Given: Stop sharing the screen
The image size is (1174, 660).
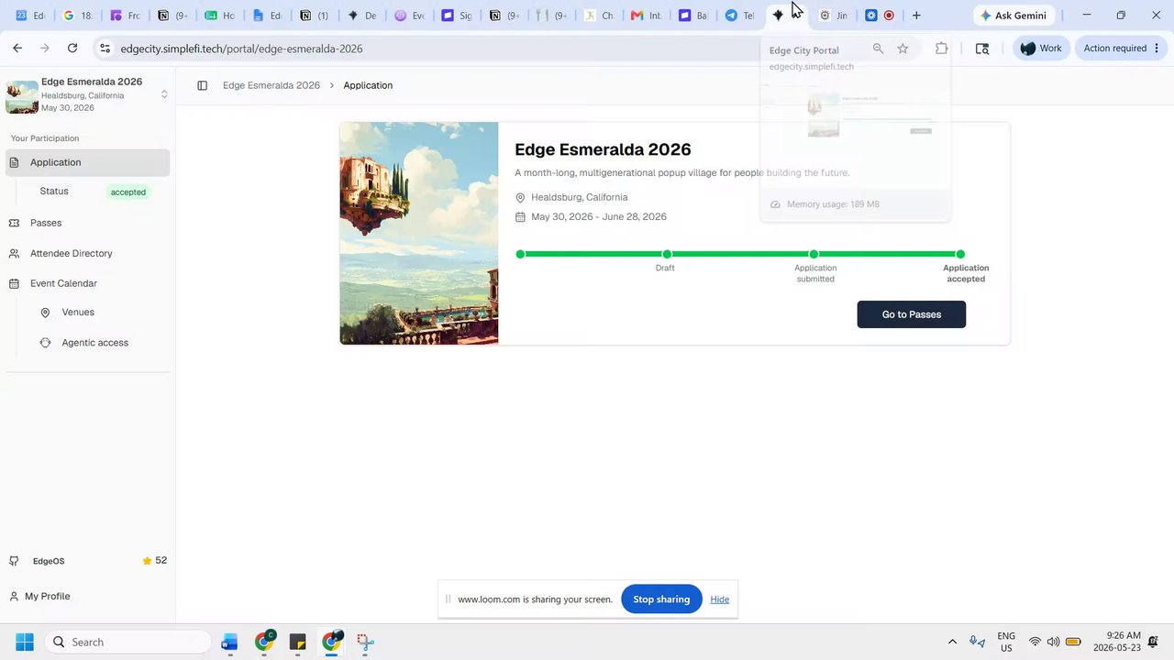Looking at the screenshot, I should [661, 599].
